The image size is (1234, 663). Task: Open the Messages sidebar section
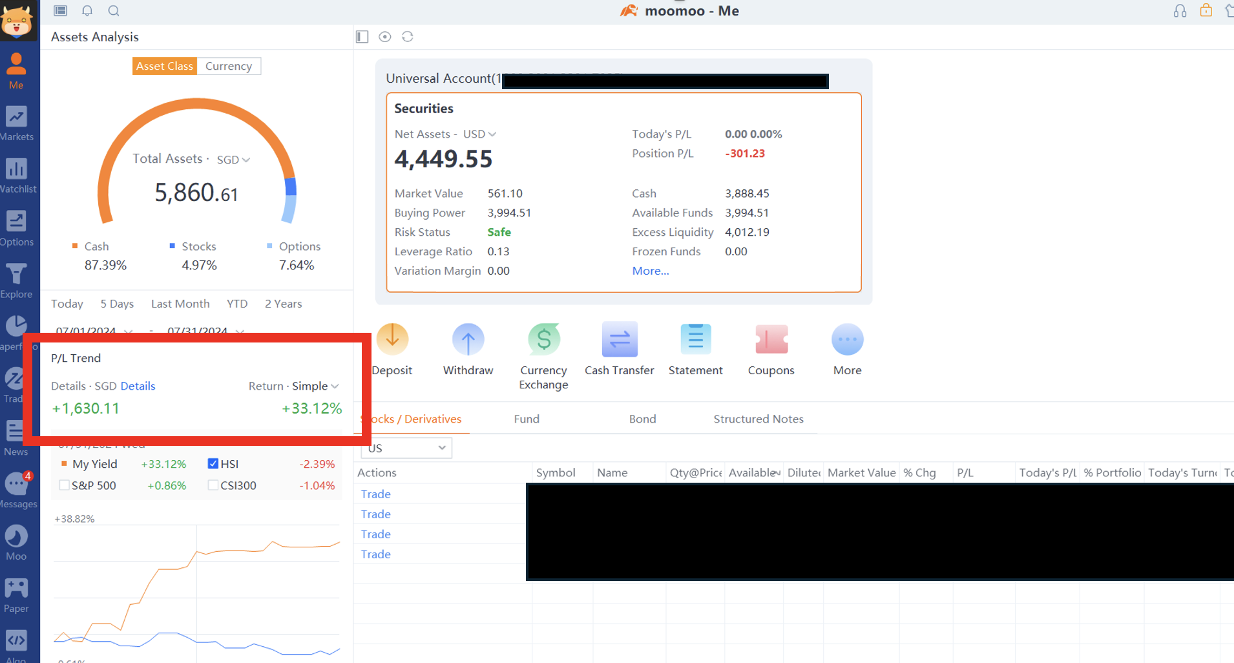pyautogui.click(x=18, y=490)
